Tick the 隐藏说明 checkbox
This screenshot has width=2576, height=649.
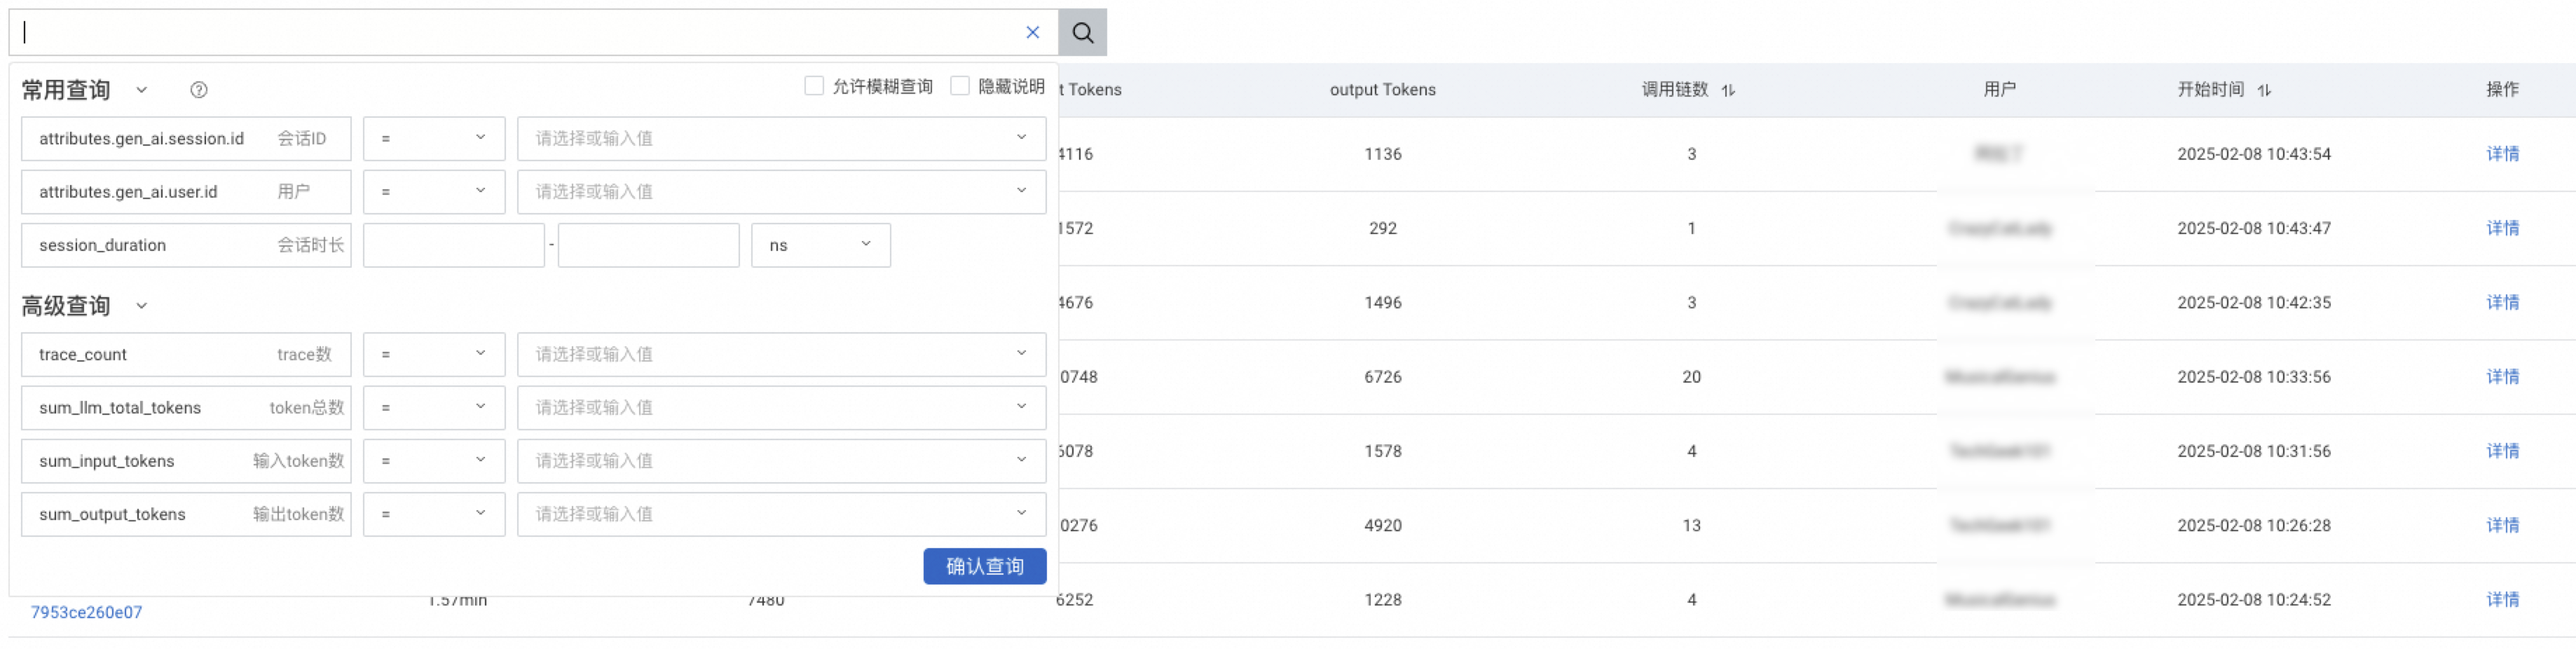pyautogui.click(x=959, y=86)
